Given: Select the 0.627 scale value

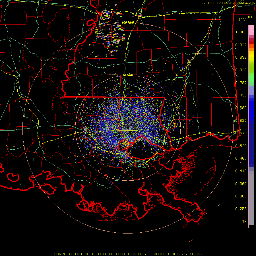Looking at the screenshot, I should tap(241, 121).
